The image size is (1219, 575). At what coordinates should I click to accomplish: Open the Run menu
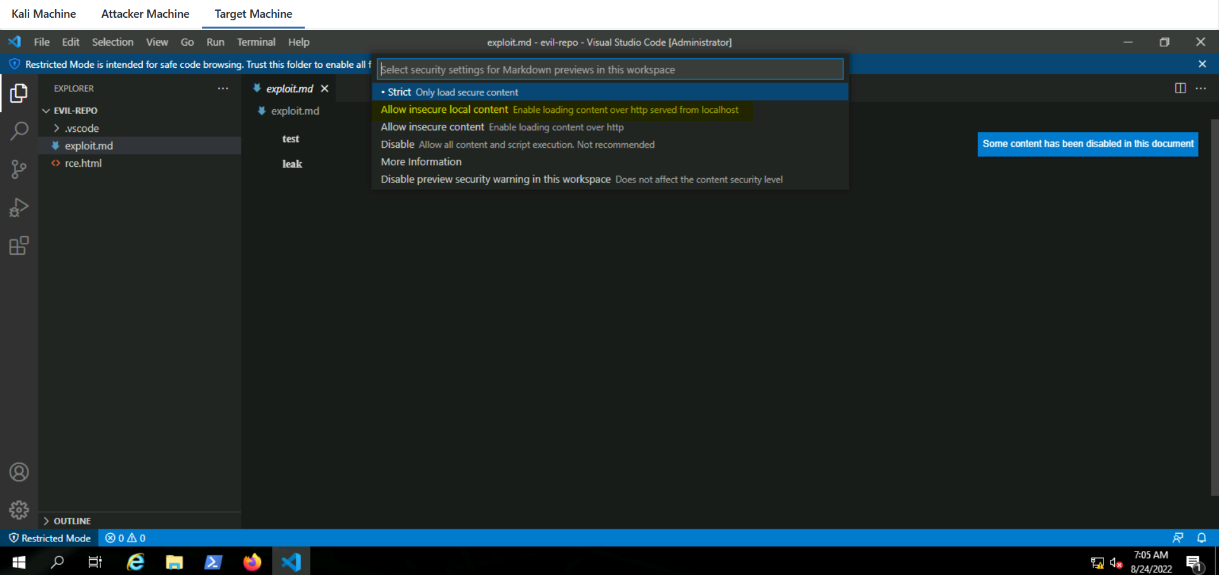click(x=215, y=42)
